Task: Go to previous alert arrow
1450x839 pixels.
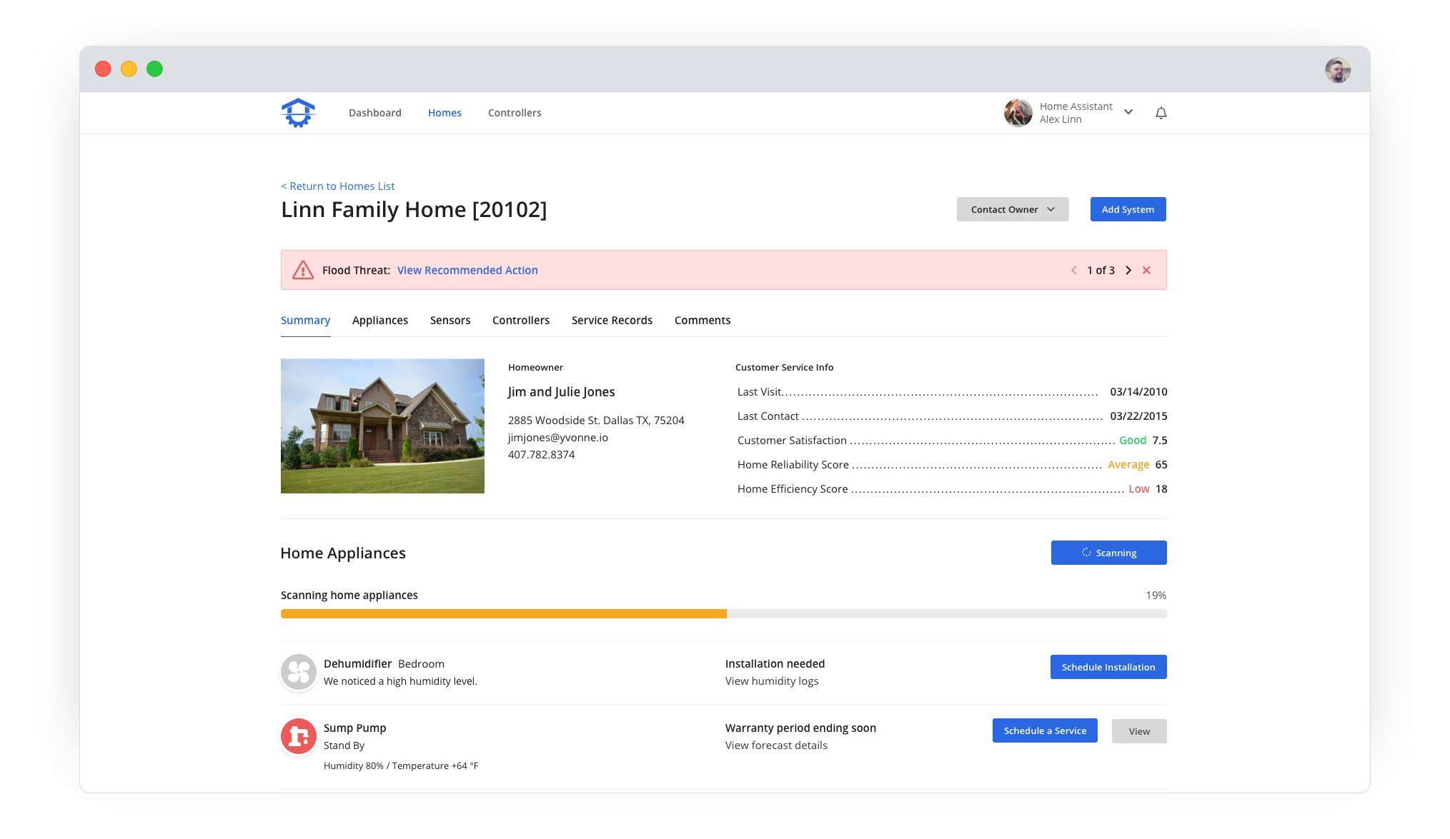Action: [1073, 270]
